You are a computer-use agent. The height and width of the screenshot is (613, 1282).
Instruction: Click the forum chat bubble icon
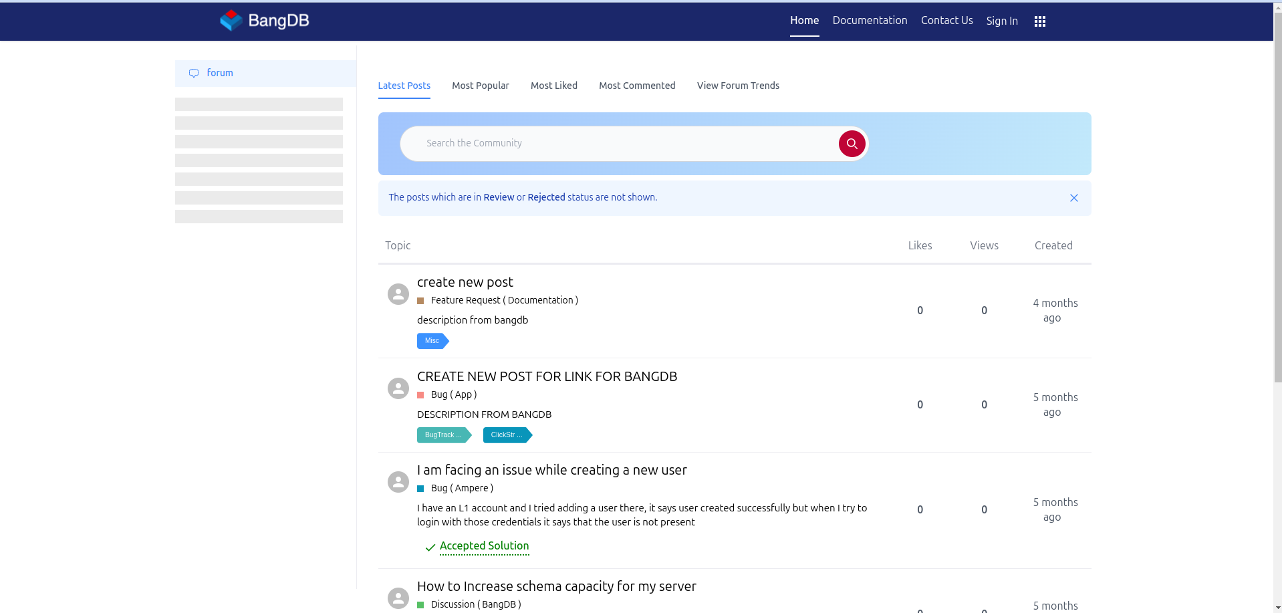(194, 74)
